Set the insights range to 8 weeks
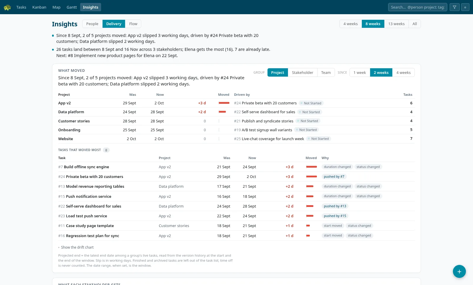 click(x=373, y=24)
